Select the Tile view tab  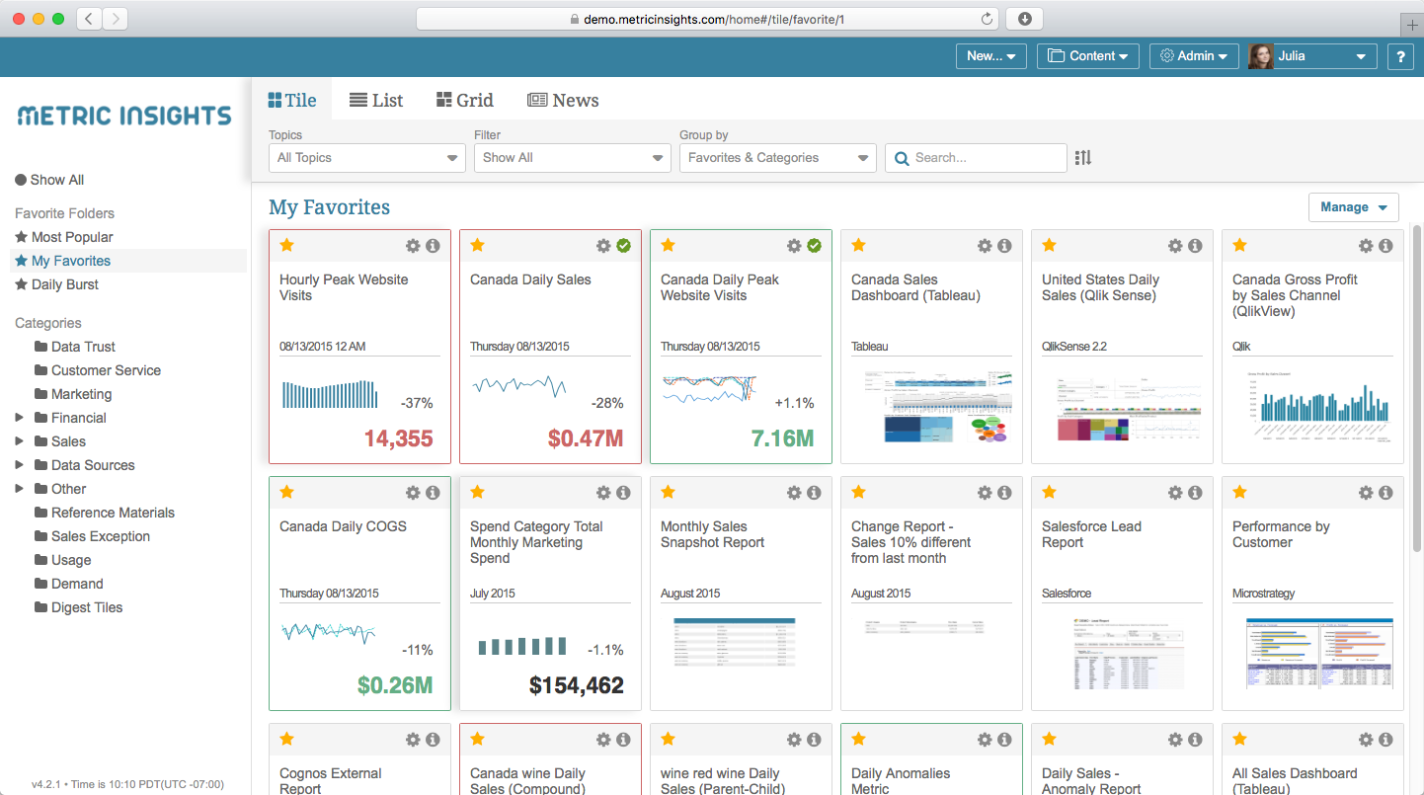coord(292,100)
